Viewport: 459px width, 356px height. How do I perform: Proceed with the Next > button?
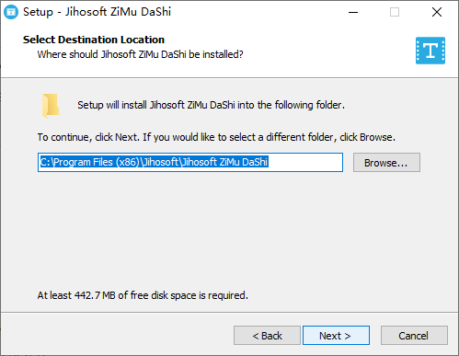(x=336, y=336)
